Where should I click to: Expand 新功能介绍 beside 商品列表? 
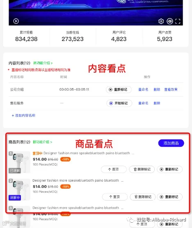[43, 142]
